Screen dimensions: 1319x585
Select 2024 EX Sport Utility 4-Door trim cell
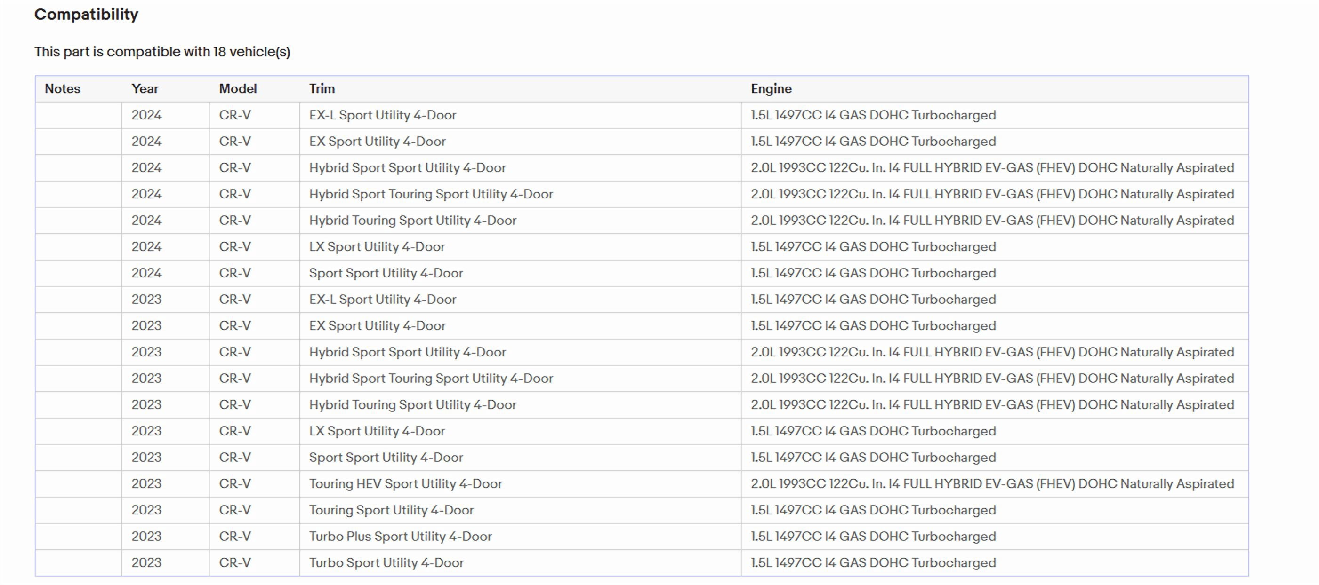click(520, 141)
